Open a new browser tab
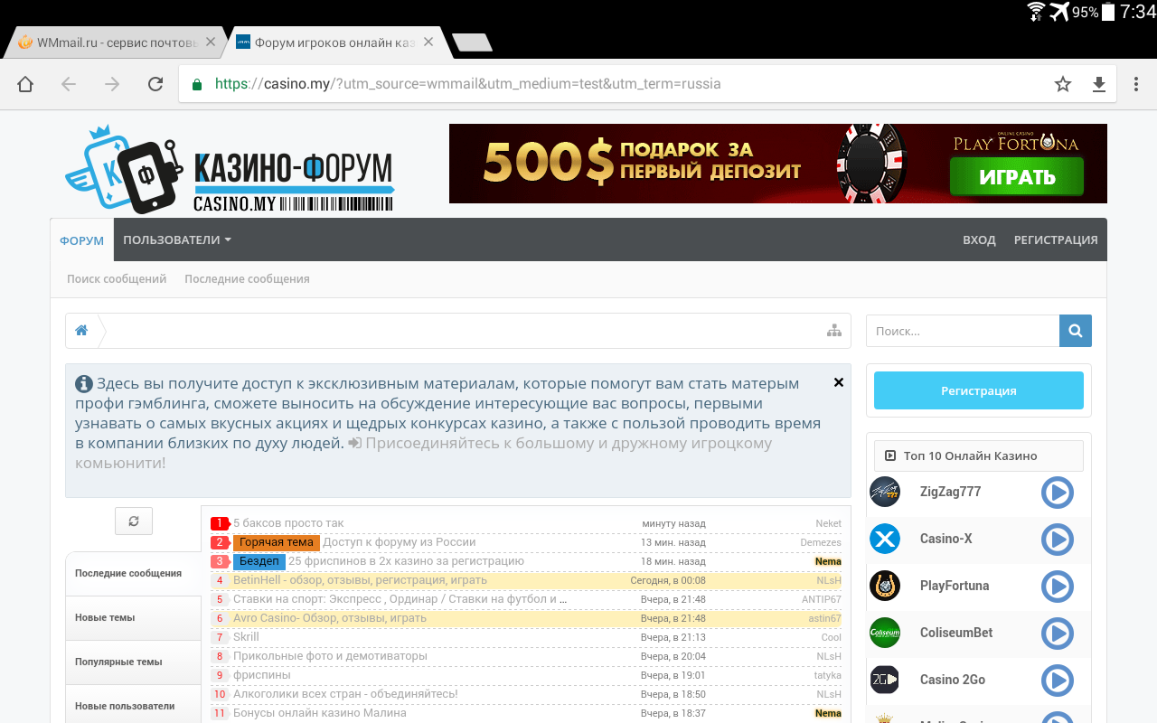Screen dimensions: 1157x723 click(x=472, y=42)
